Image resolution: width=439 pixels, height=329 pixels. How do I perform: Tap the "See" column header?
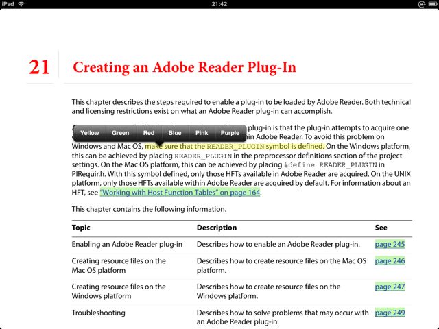click(381, 228)
